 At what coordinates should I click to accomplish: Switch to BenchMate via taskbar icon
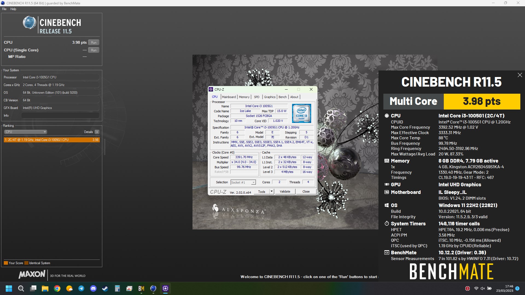[x=141, y=288]
